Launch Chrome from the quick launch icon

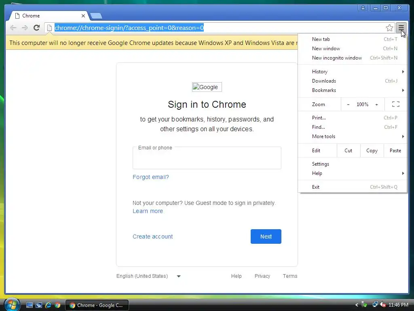[x=57, y=305]
